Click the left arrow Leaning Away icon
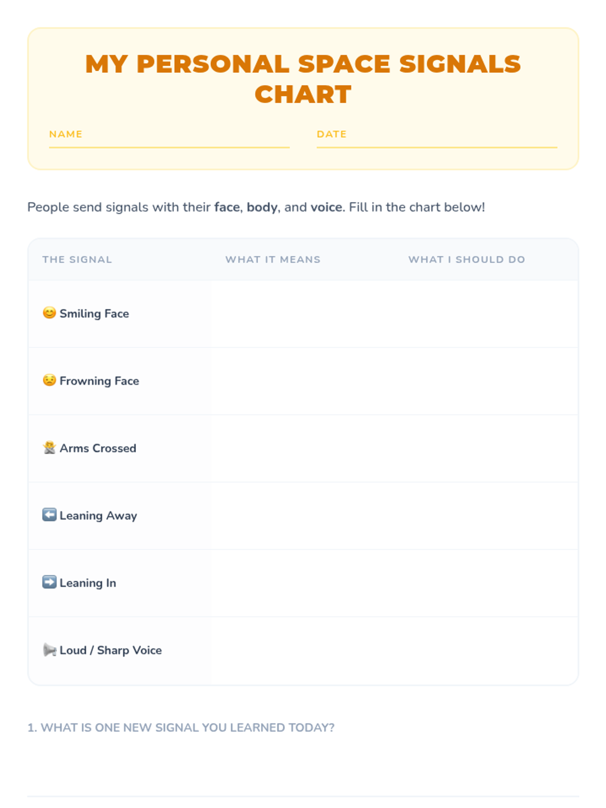606x808 pixels. click(49, 515)
